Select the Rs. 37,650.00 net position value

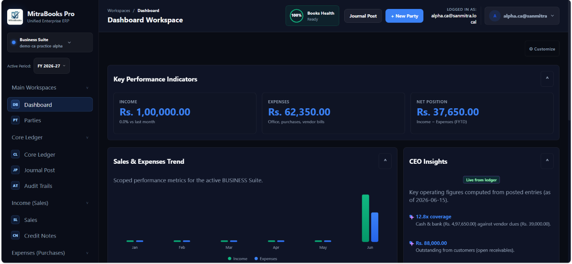tap(448, 112)
